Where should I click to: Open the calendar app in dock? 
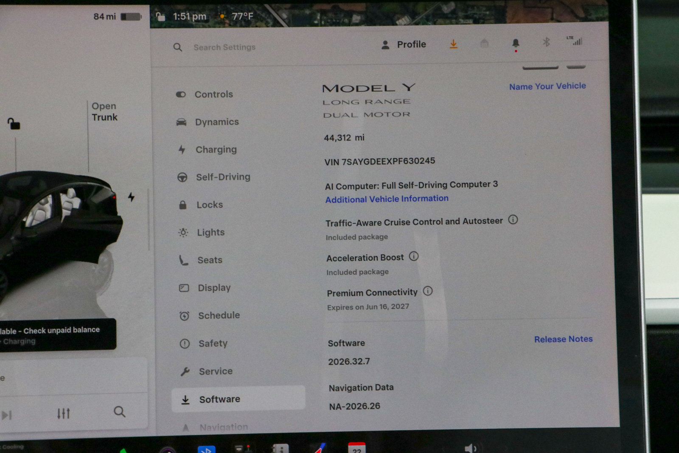pos(356,447)
